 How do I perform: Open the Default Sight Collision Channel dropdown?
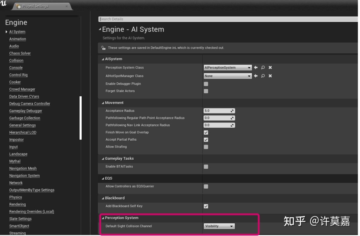pyautogui.click(x=219, y=226)
